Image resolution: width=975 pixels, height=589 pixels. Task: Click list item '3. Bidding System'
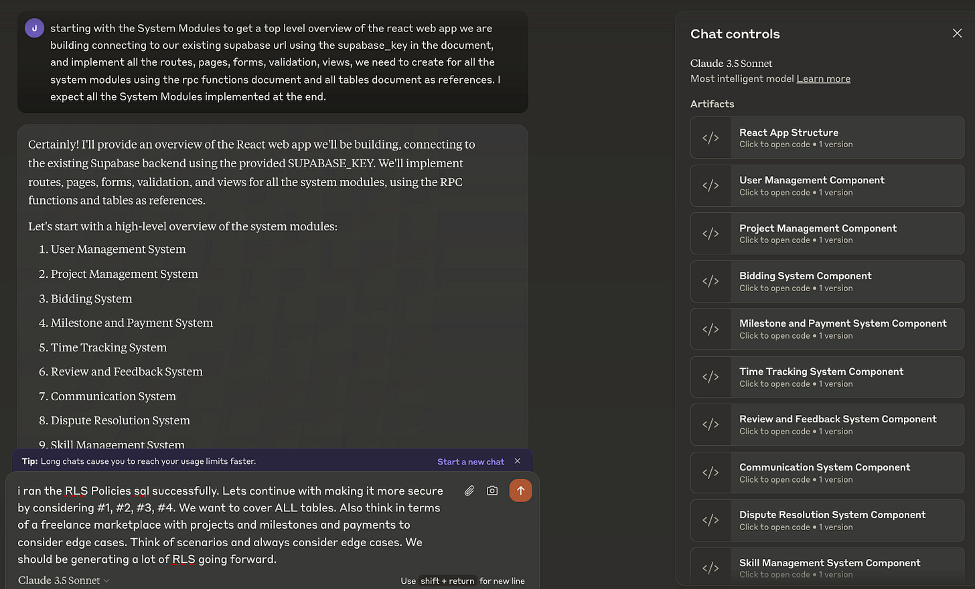[x=85, y=299]
